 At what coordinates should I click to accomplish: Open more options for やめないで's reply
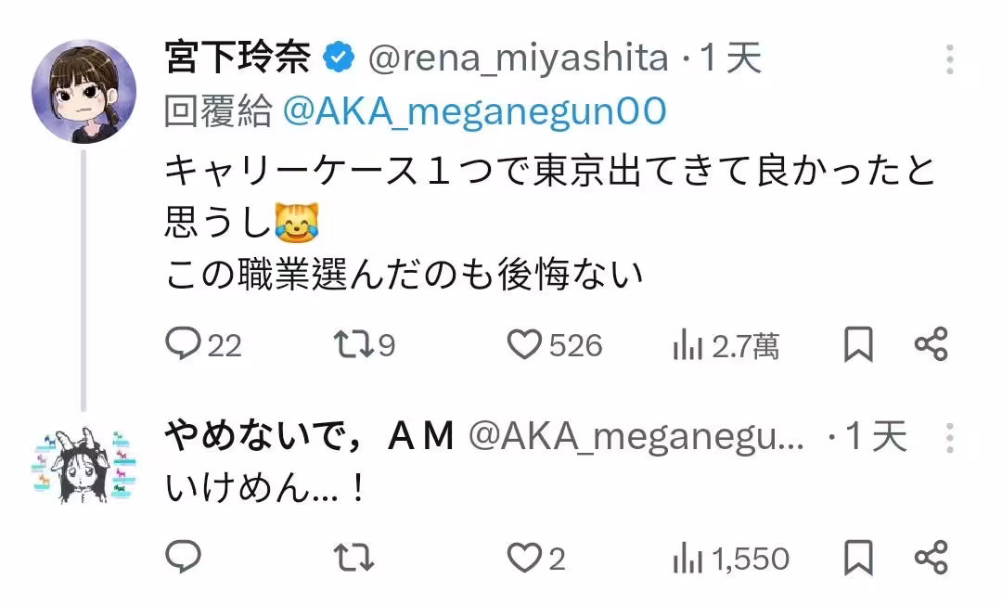(949, 437)
